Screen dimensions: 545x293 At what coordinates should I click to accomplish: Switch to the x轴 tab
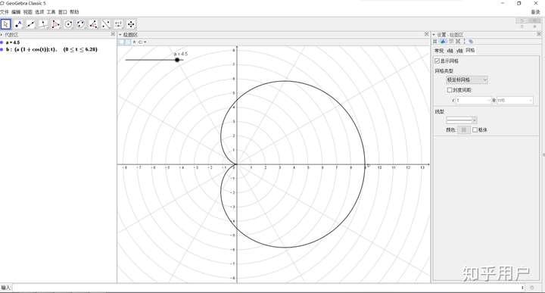tap(450, 51)
